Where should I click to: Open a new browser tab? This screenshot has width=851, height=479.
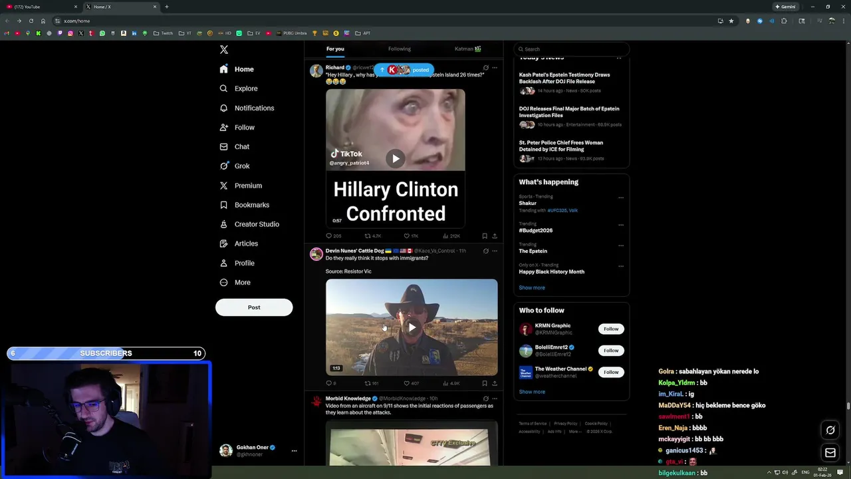(x=166, y=7)
